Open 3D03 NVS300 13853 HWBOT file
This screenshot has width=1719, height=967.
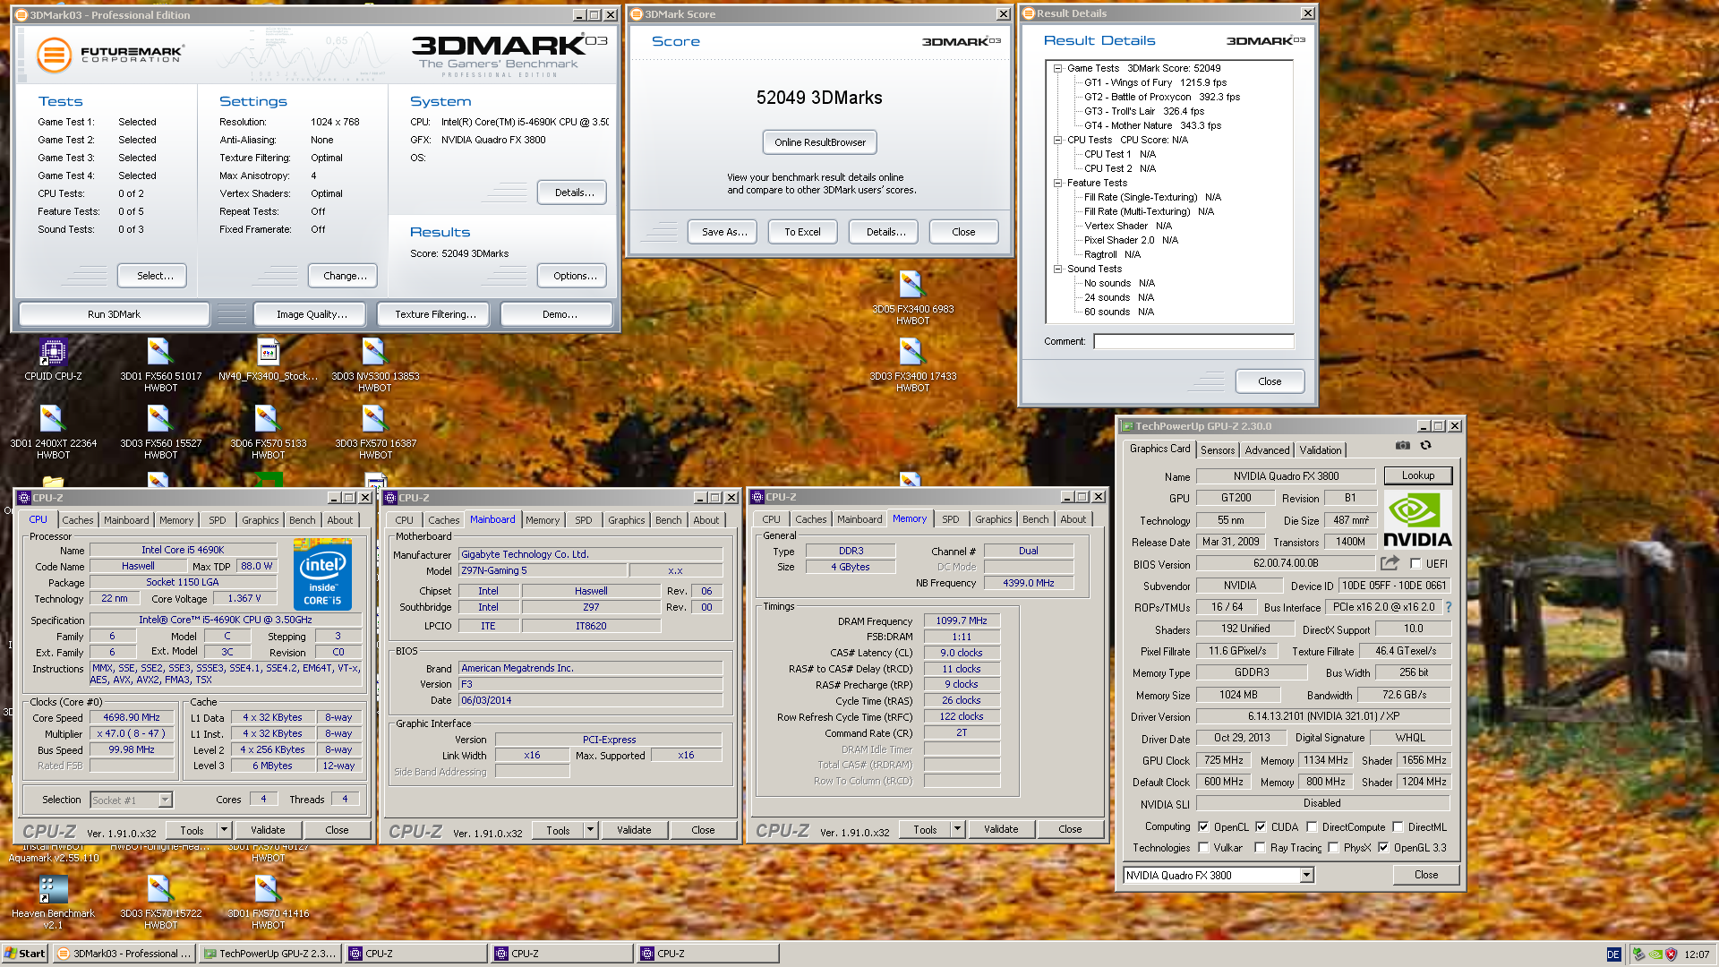375,365
